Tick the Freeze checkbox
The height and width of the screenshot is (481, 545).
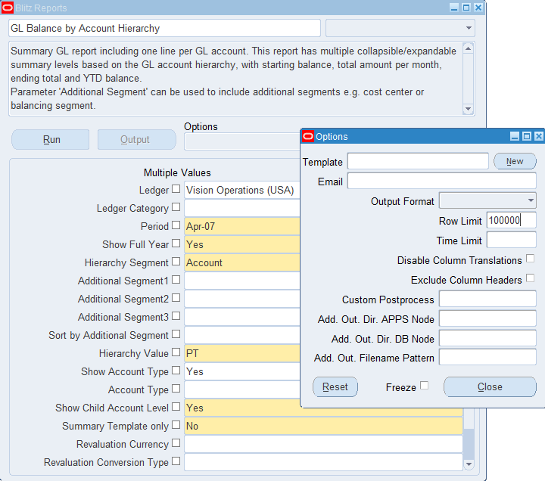click(x=424, y=386)
